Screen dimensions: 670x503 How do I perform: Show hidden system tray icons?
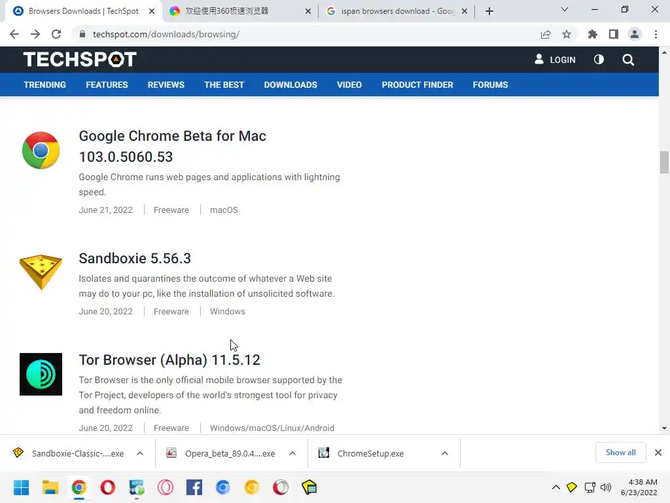click(556, 487)
